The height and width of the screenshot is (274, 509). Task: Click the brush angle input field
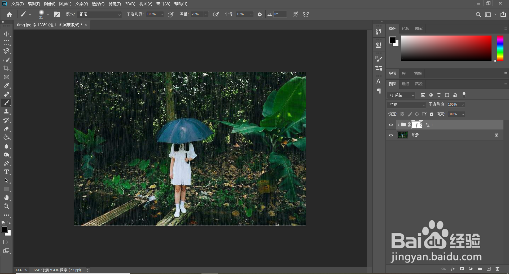[280, 14]
